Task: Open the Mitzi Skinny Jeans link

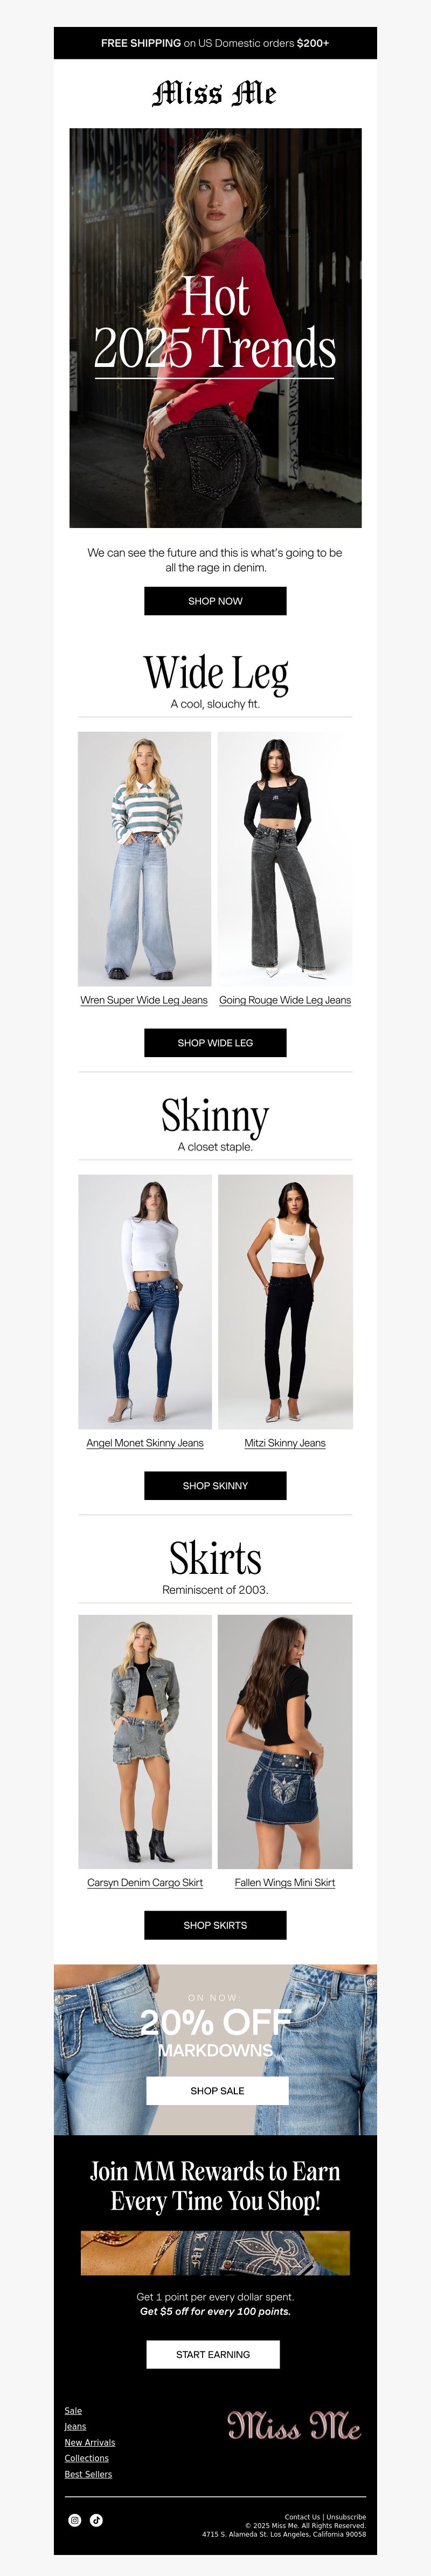Action: click(285, 1443)
